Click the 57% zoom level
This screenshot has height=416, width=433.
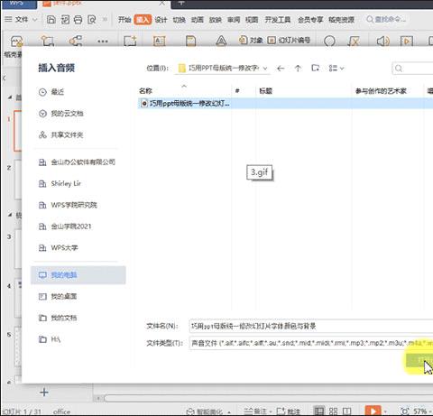420,411
